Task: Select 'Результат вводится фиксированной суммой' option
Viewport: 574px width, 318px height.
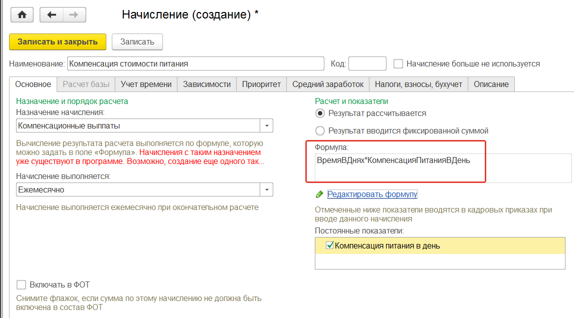Action: point(320,131)
